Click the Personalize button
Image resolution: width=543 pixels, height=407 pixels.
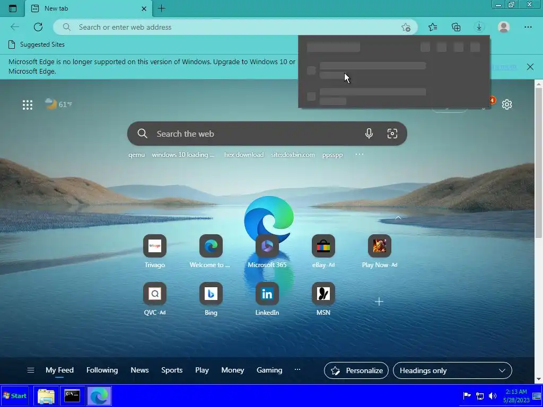pyautogui.click(x=356, y=370)
